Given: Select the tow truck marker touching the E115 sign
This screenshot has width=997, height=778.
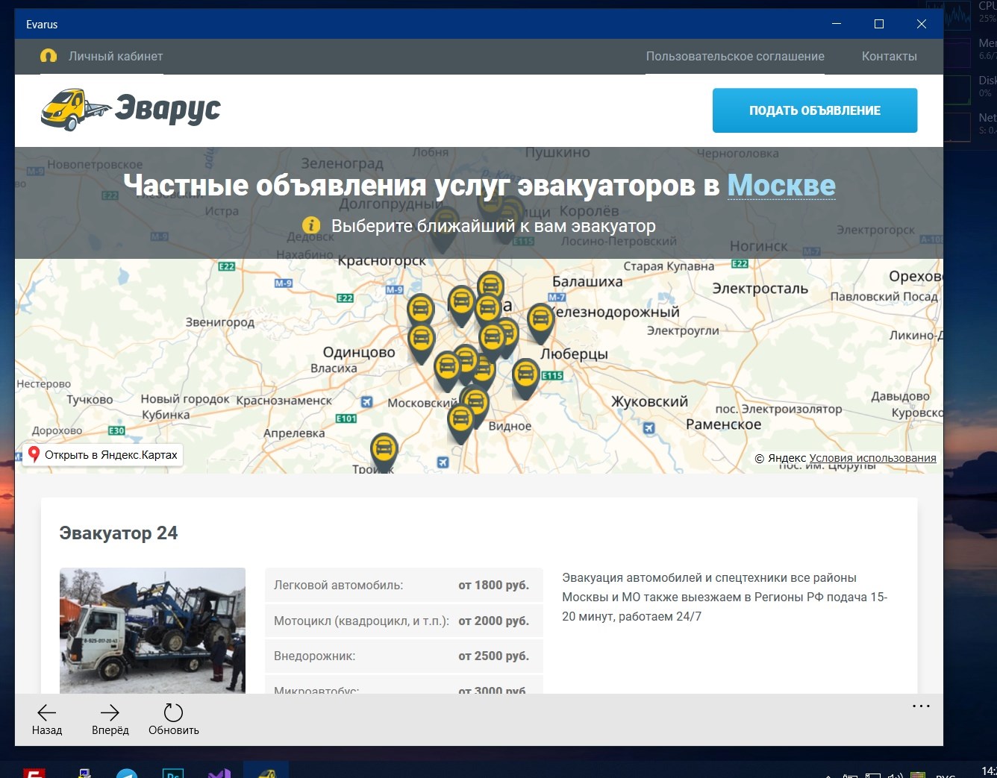Looking at the screenshot, I should point(525,378).
